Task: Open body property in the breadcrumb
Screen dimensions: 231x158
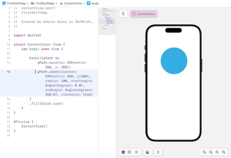Action: (95, 3)
